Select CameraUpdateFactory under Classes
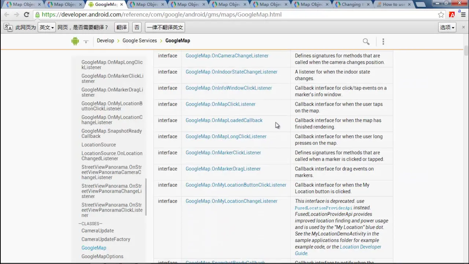This screenshot has height=264, width=469. (x=106, y=239)
